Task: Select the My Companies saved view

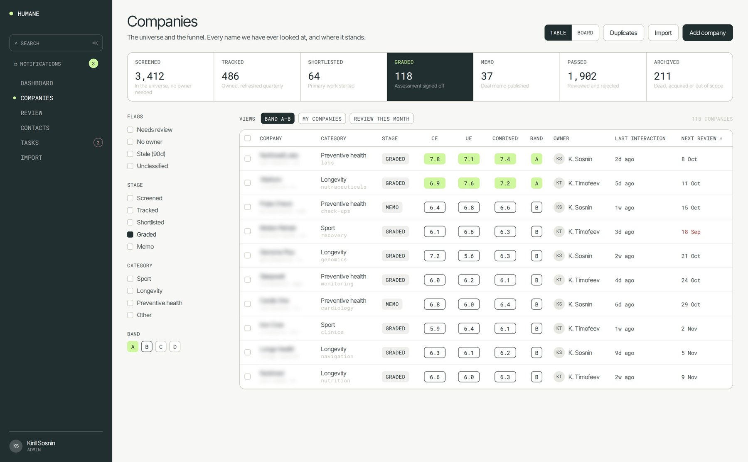Action: pos(322,119)
